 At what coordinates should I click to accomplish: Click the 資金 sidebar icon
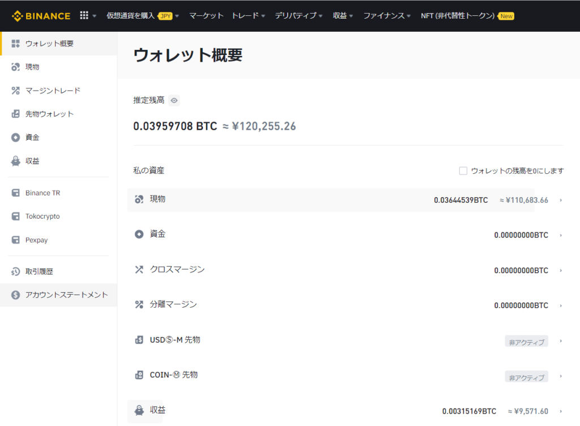16,138
